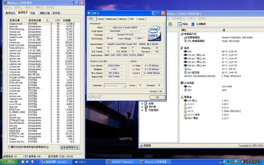Open the 關機 menu in Task Manager
The height and width of the screenshot is (165, 264).
pos(40,7)
